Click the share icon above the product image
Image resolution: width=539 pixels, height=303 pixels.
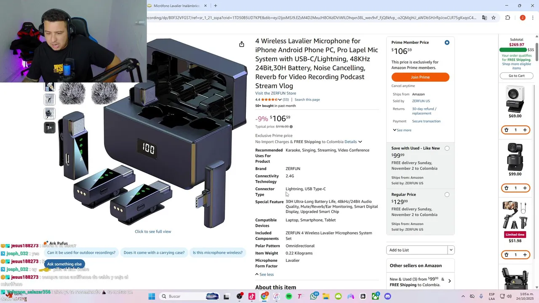242,44
